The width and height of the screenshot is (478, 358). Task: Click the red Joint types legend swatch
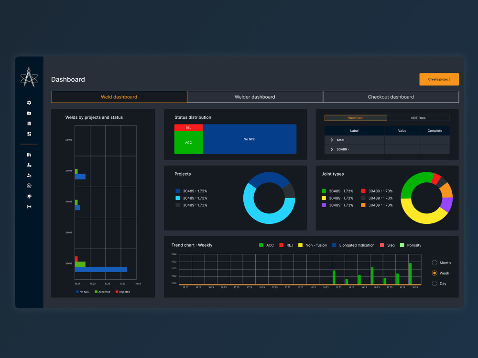coord(363,191)
